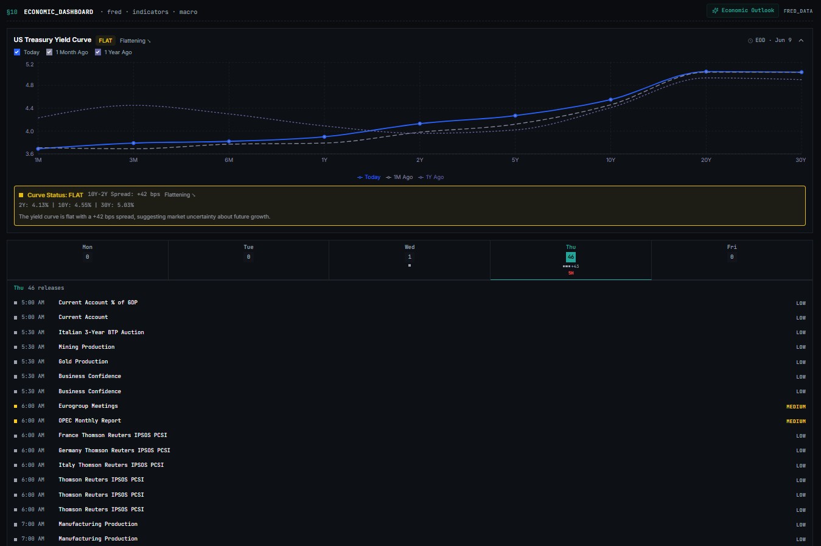Click the yellow square Curve Status icon
The image size is (821, 546).
[21, 195]
